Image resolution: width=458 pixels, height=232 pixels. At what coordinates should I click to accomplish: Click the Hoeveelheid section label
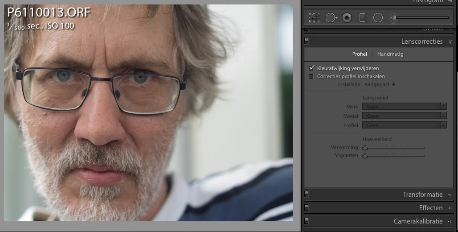(x=377, y=139)
